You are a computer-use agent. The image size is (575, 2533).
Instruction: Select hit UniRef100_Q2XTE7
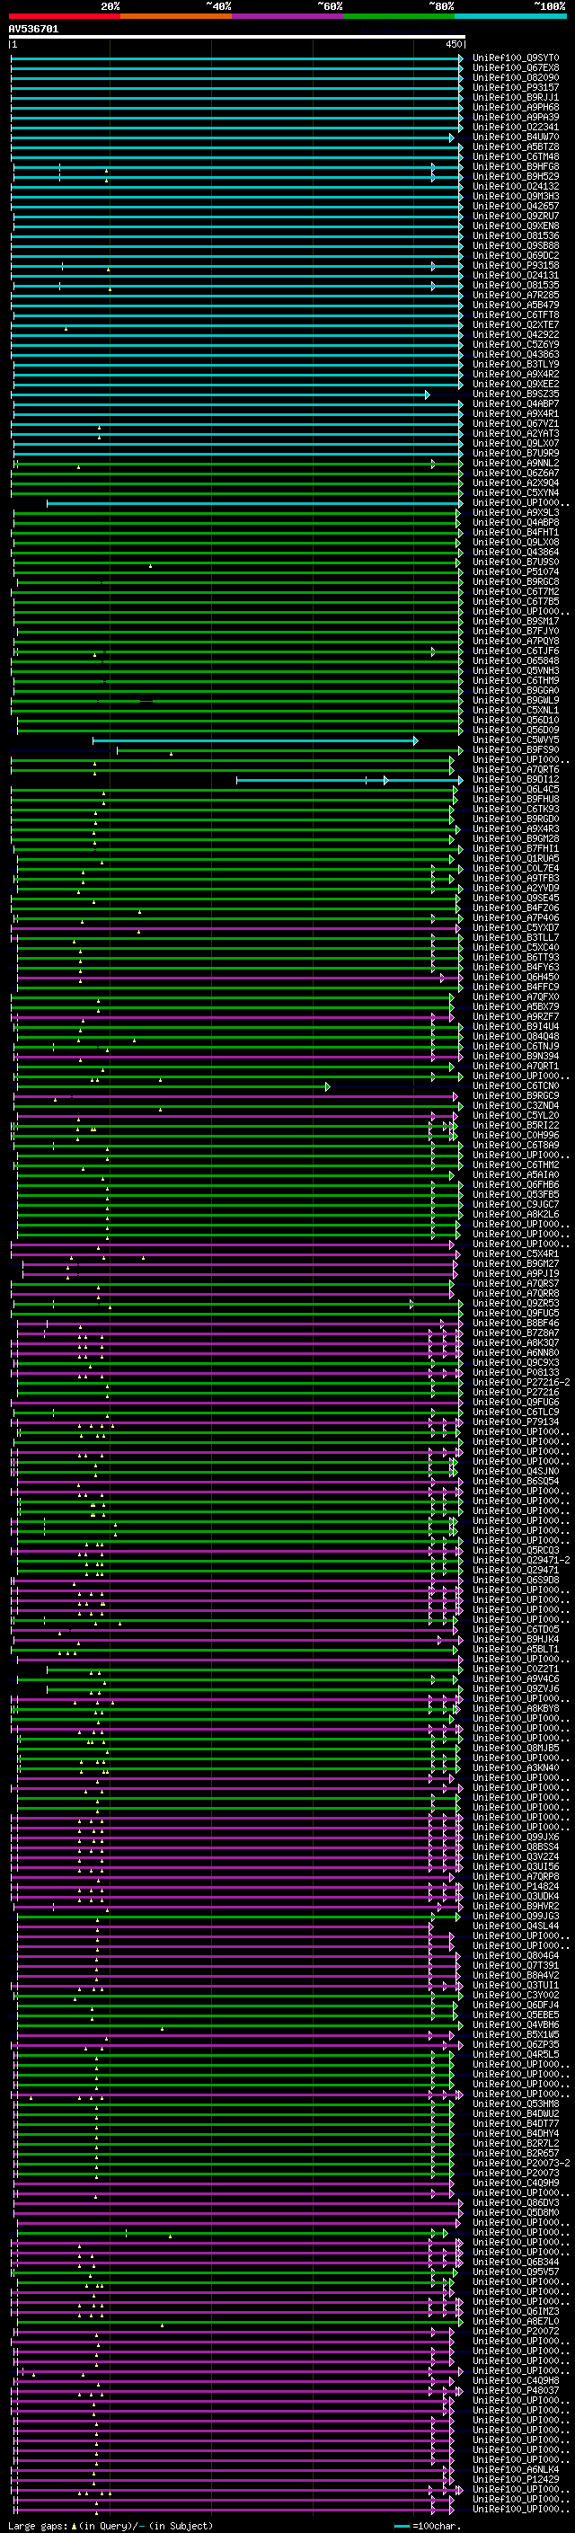coord(515,325)
